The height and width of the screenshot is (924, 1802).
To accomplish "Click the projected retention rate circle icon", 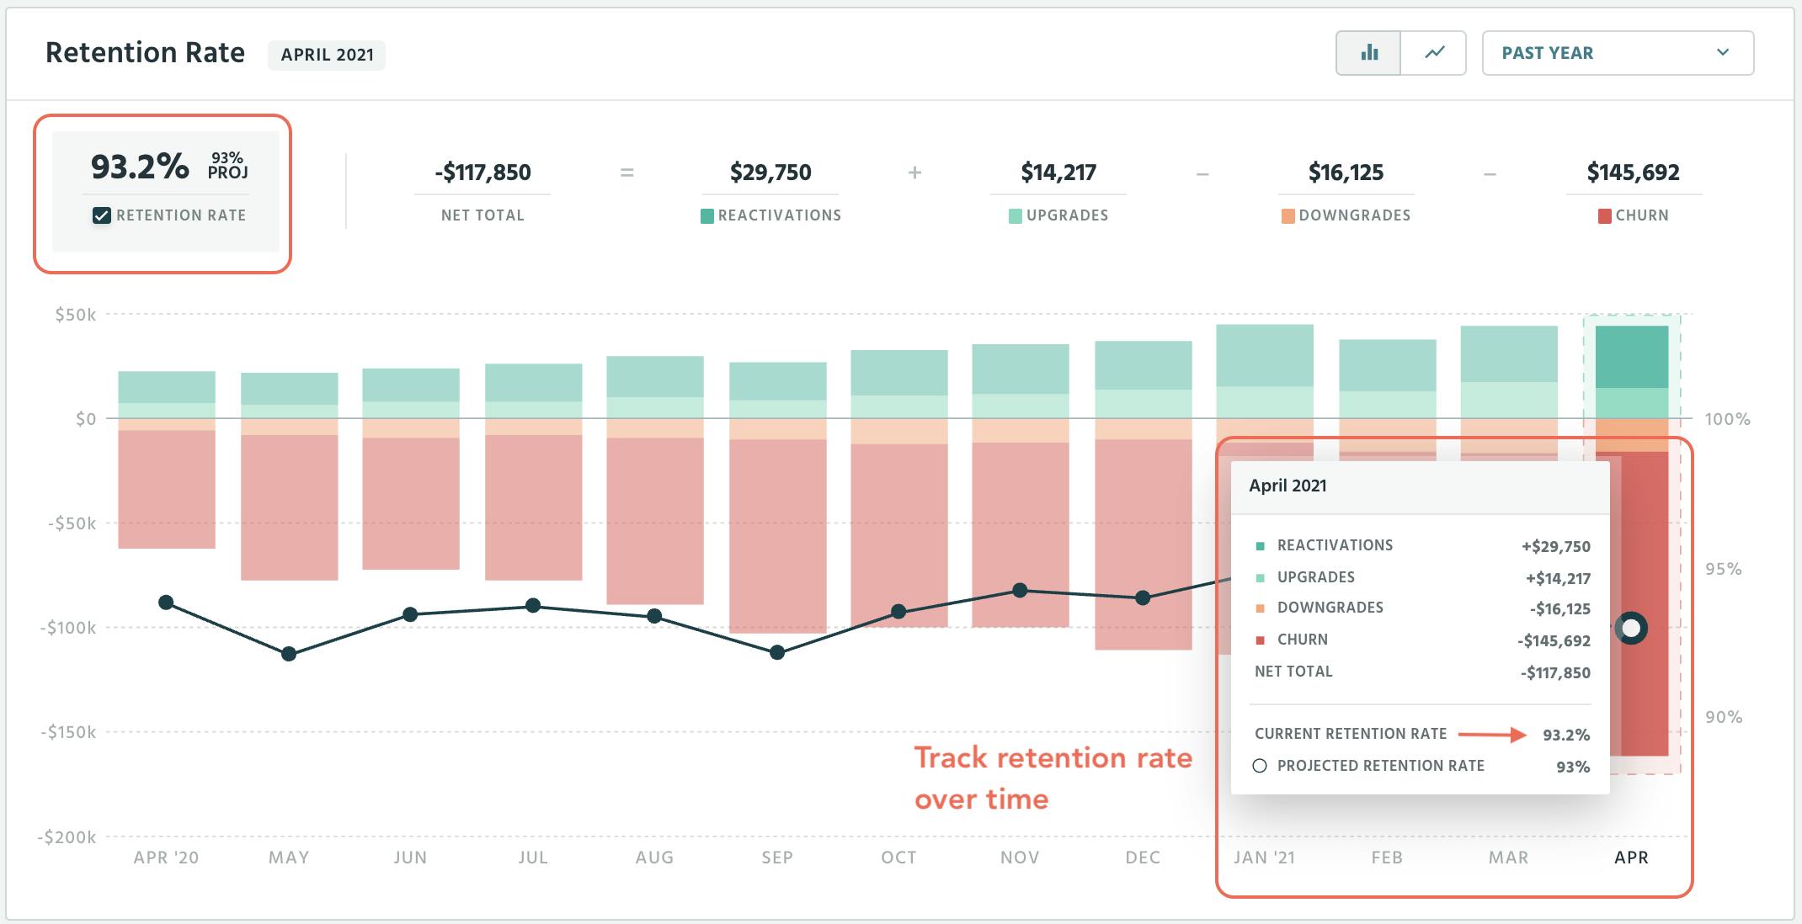I will click(x=1258, y=766).
